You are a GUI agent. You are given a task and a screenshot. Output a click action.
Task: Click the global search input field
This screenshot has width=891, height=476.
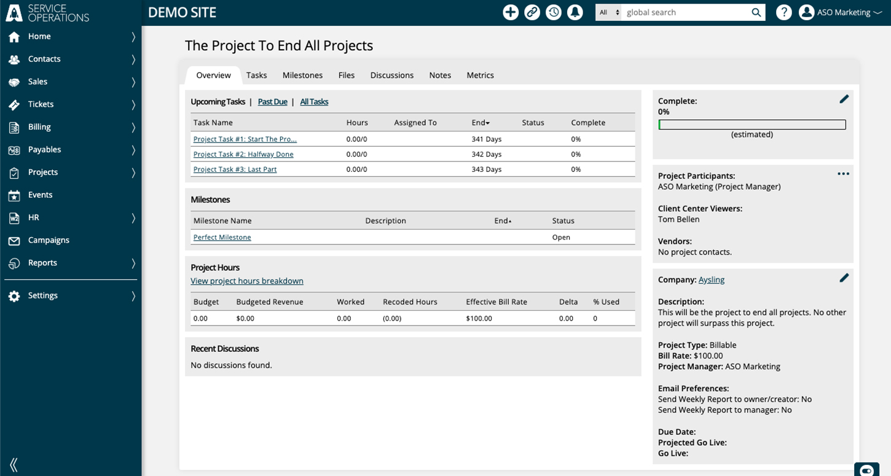click(x=686, y=12)
